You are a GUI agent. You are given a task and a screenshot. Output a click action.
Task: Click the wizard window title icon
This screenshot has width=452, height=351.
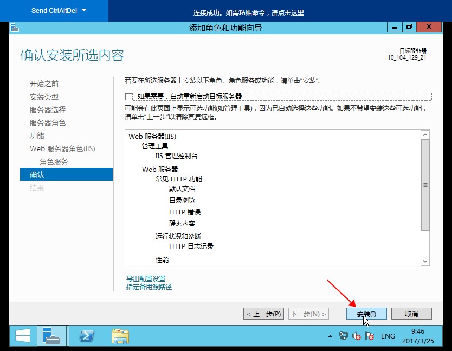click(15, 28)
